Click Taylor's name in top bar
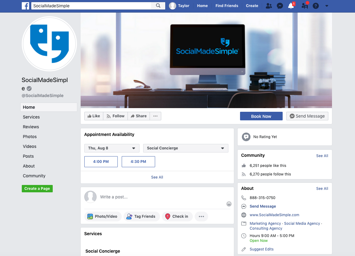355x256 pixels. [184, 6]
